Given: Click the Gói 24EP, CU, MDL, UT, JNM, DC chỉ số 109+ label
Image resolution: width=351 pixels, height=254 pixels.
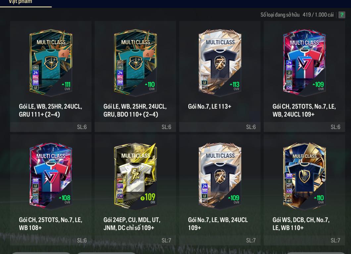Looking at the screenshot, I should point(132,224).
